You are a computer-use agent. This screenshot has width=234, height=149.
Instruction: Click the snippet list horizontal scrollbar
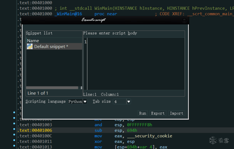point(52,88)
